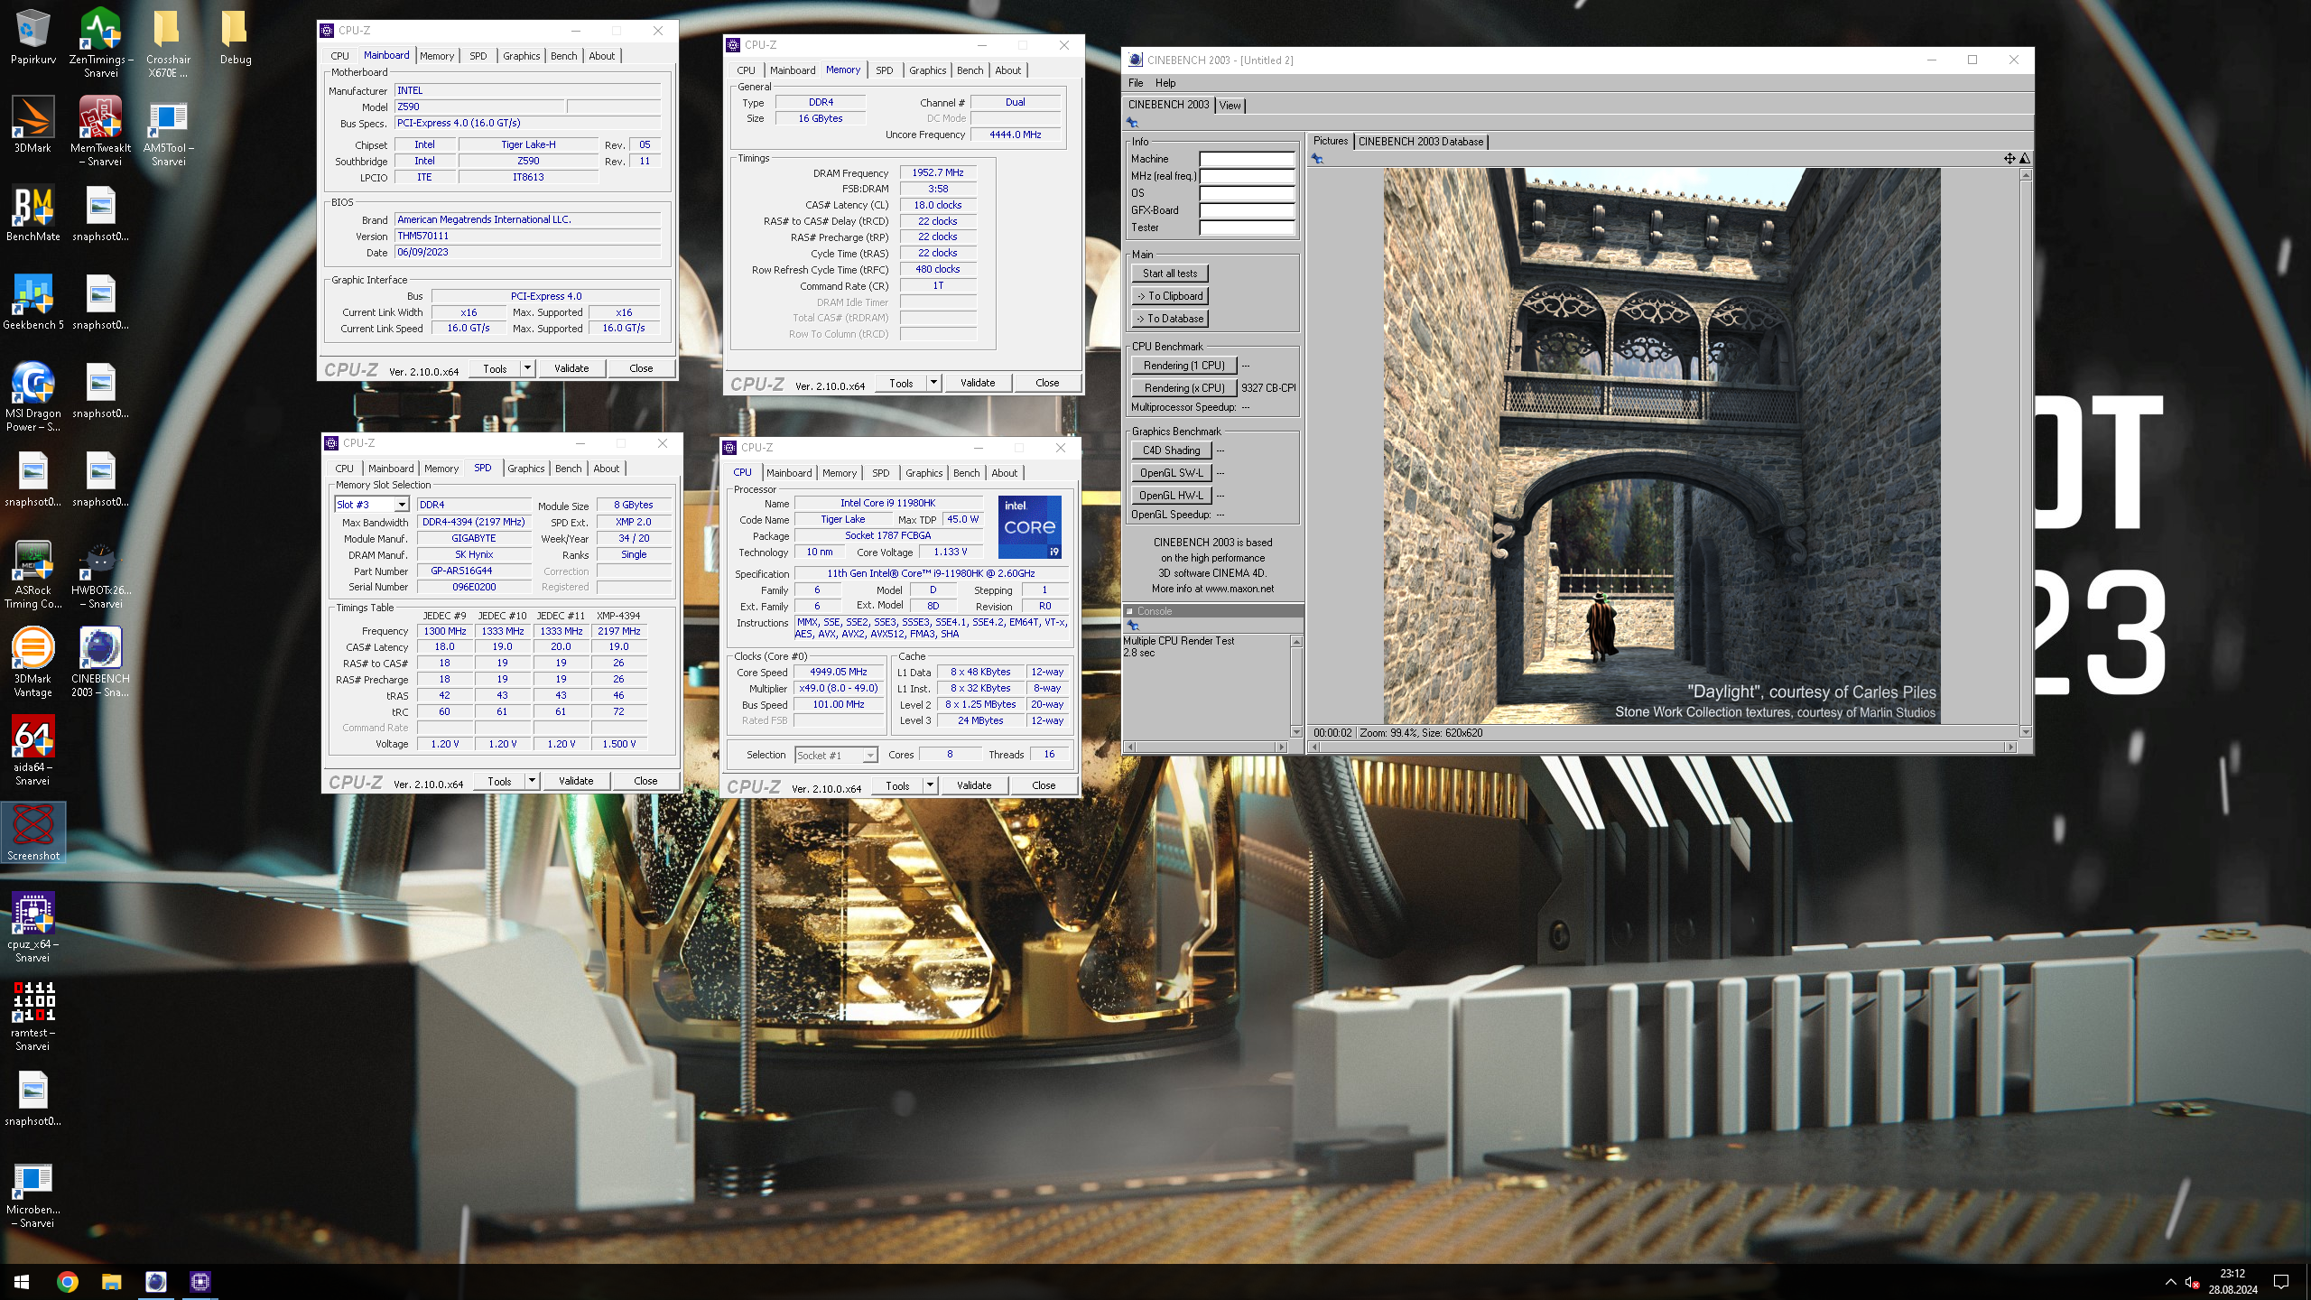
Task: Expand Tools arrow in SPD CPU-Z window
Action: click(532, 781)
